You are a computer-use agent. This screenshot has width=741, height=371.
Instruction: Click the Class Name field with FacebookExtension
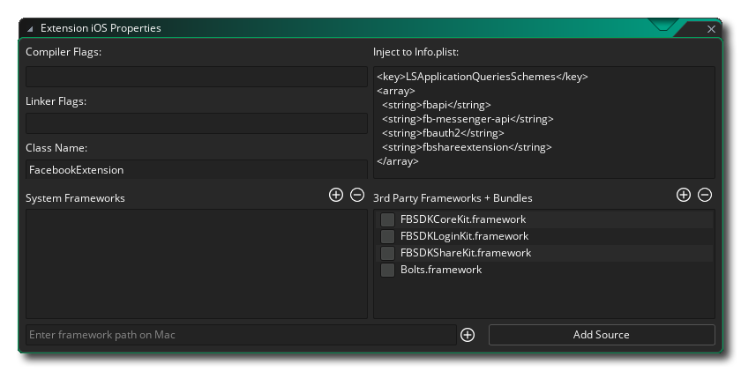click(197, 169)
